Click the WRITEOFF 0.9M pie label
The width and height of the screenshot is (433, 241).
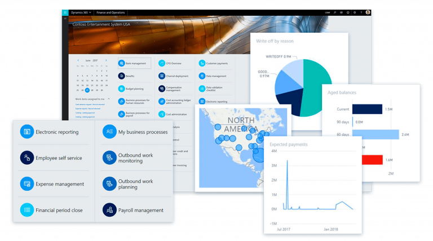[x=279, y=56]
